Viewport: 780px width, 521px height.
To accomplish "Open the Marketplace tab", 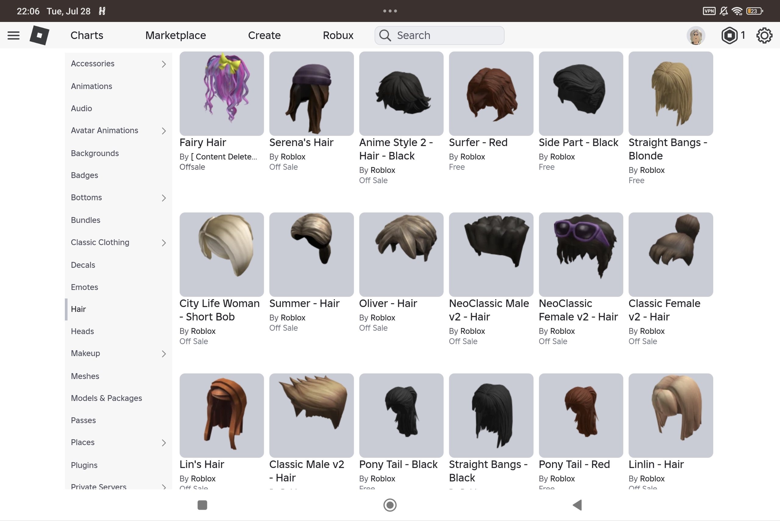I will pos(176,35).
